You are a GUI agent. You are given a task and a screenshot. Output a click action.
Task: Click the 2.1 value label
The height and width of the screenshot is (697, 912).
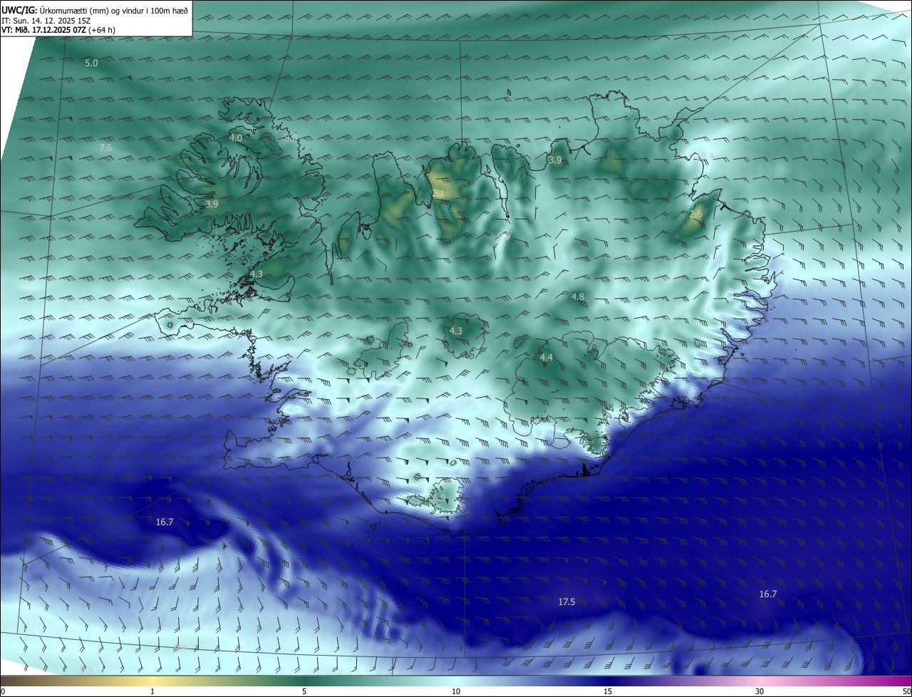439,194
